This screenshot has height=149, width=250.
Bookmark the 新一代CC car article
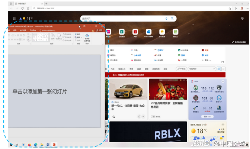pos(139,116)
